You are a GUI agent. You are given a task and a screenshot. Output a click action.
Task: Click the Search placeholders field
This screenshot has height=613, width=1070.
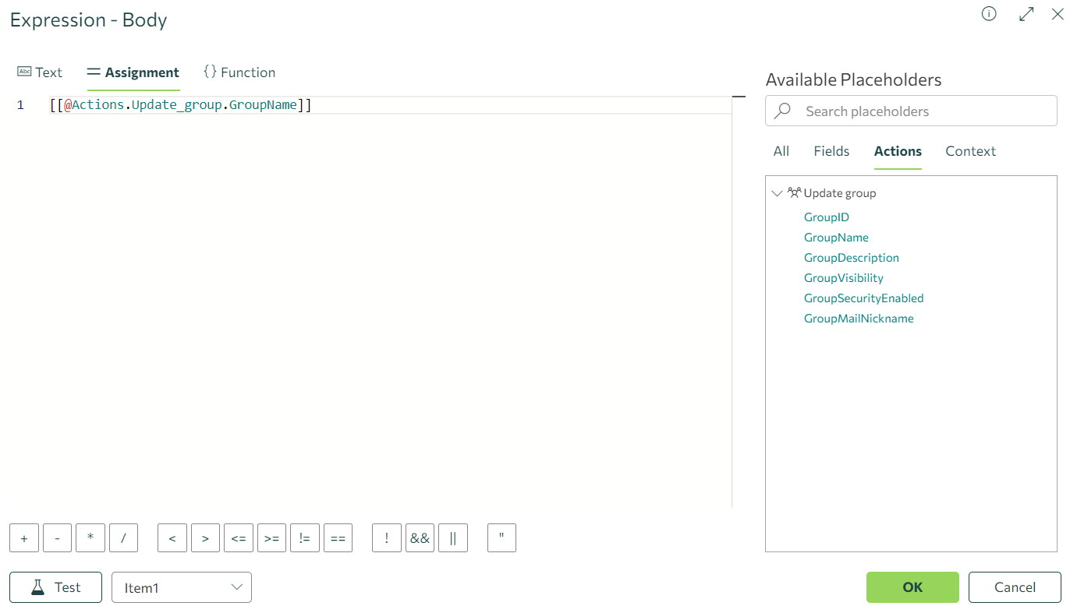(911, 111)
